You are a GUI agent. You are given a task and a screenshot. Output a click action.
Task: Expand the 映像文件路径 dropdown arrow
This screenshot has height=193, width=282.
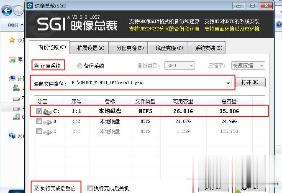[228, 83]
